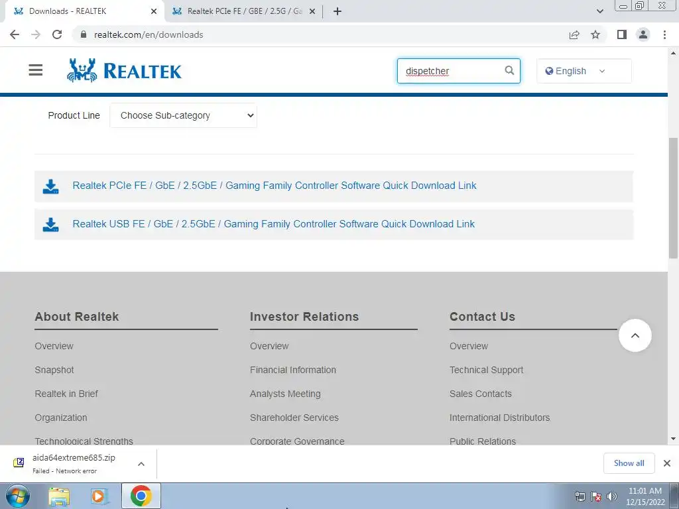Expand aida64extreme685.zip download options arrow

click(141, 463)
